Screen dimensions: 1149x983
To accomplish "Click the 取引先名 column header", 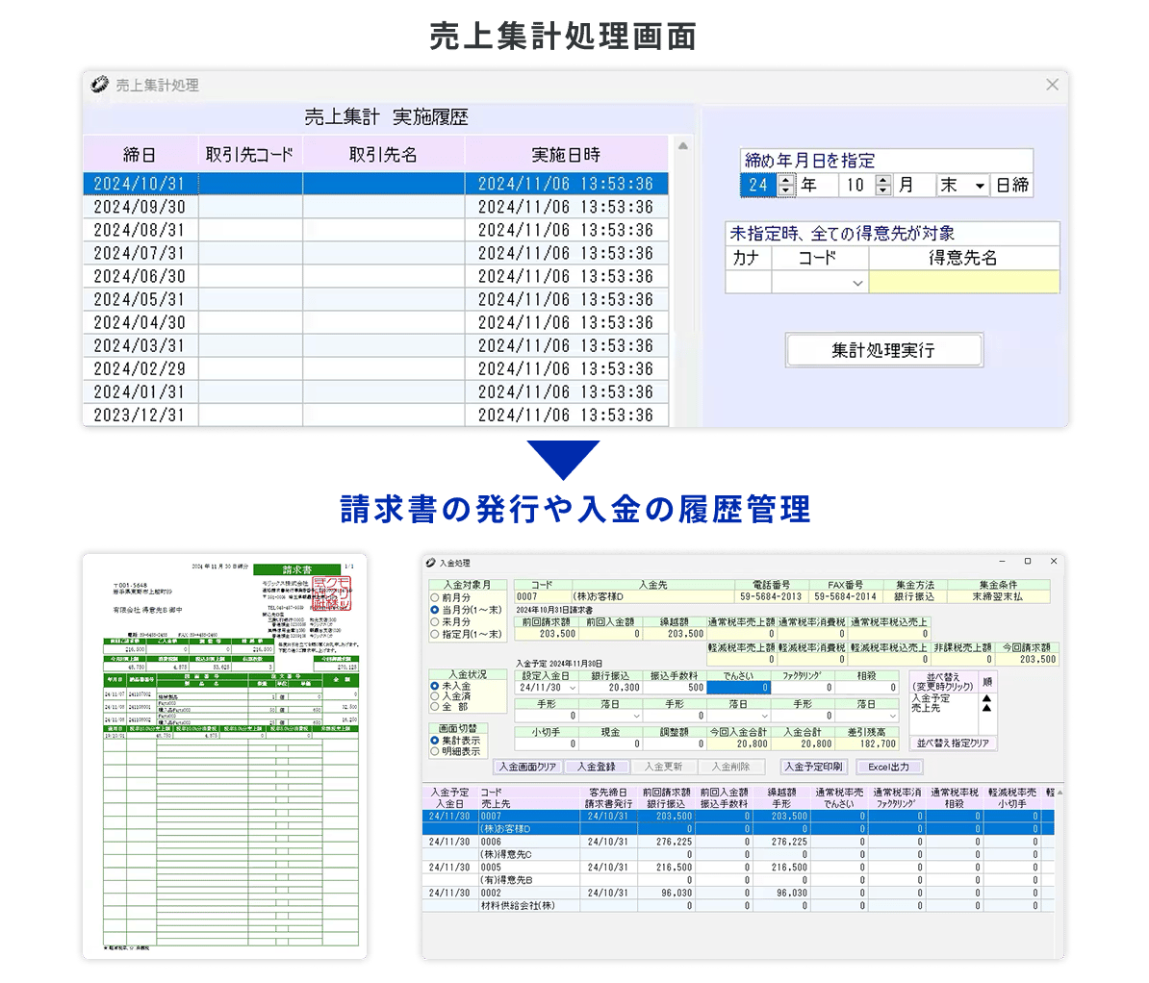I will [x=383, y=155].
